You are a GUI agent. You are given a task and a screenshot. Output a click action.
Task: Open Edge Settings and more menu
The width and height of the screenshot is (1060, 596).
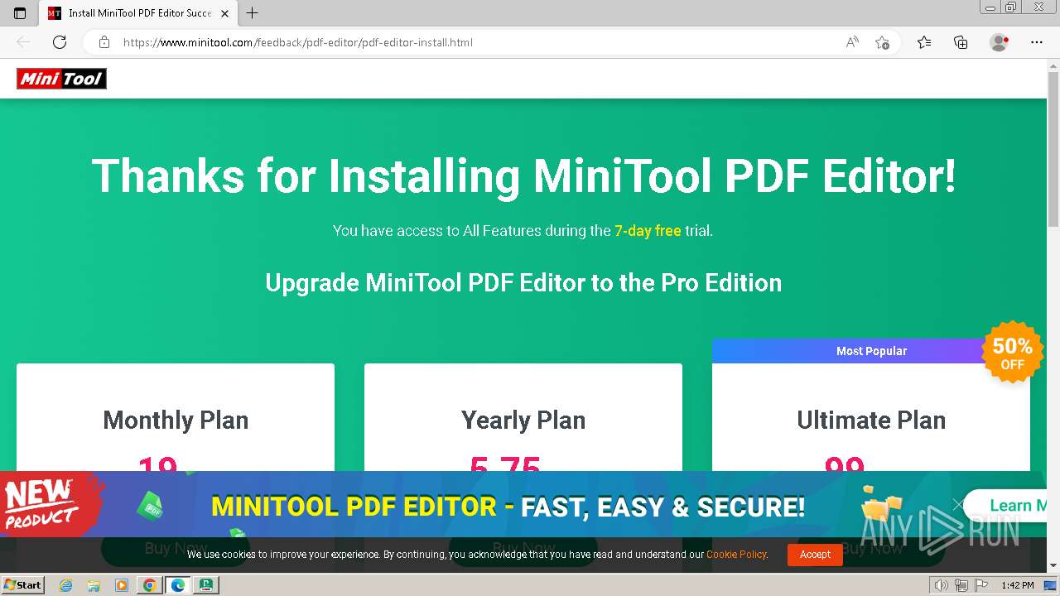(1037, 42)
